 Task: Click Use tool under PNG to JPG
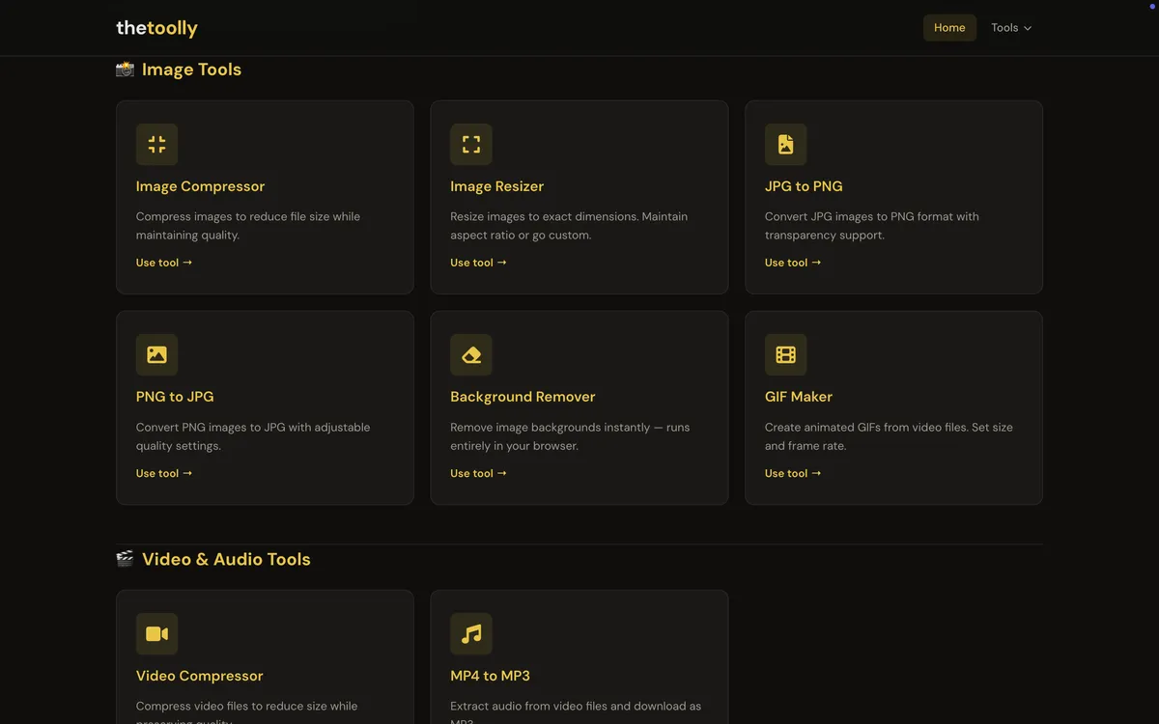(163, 473)
